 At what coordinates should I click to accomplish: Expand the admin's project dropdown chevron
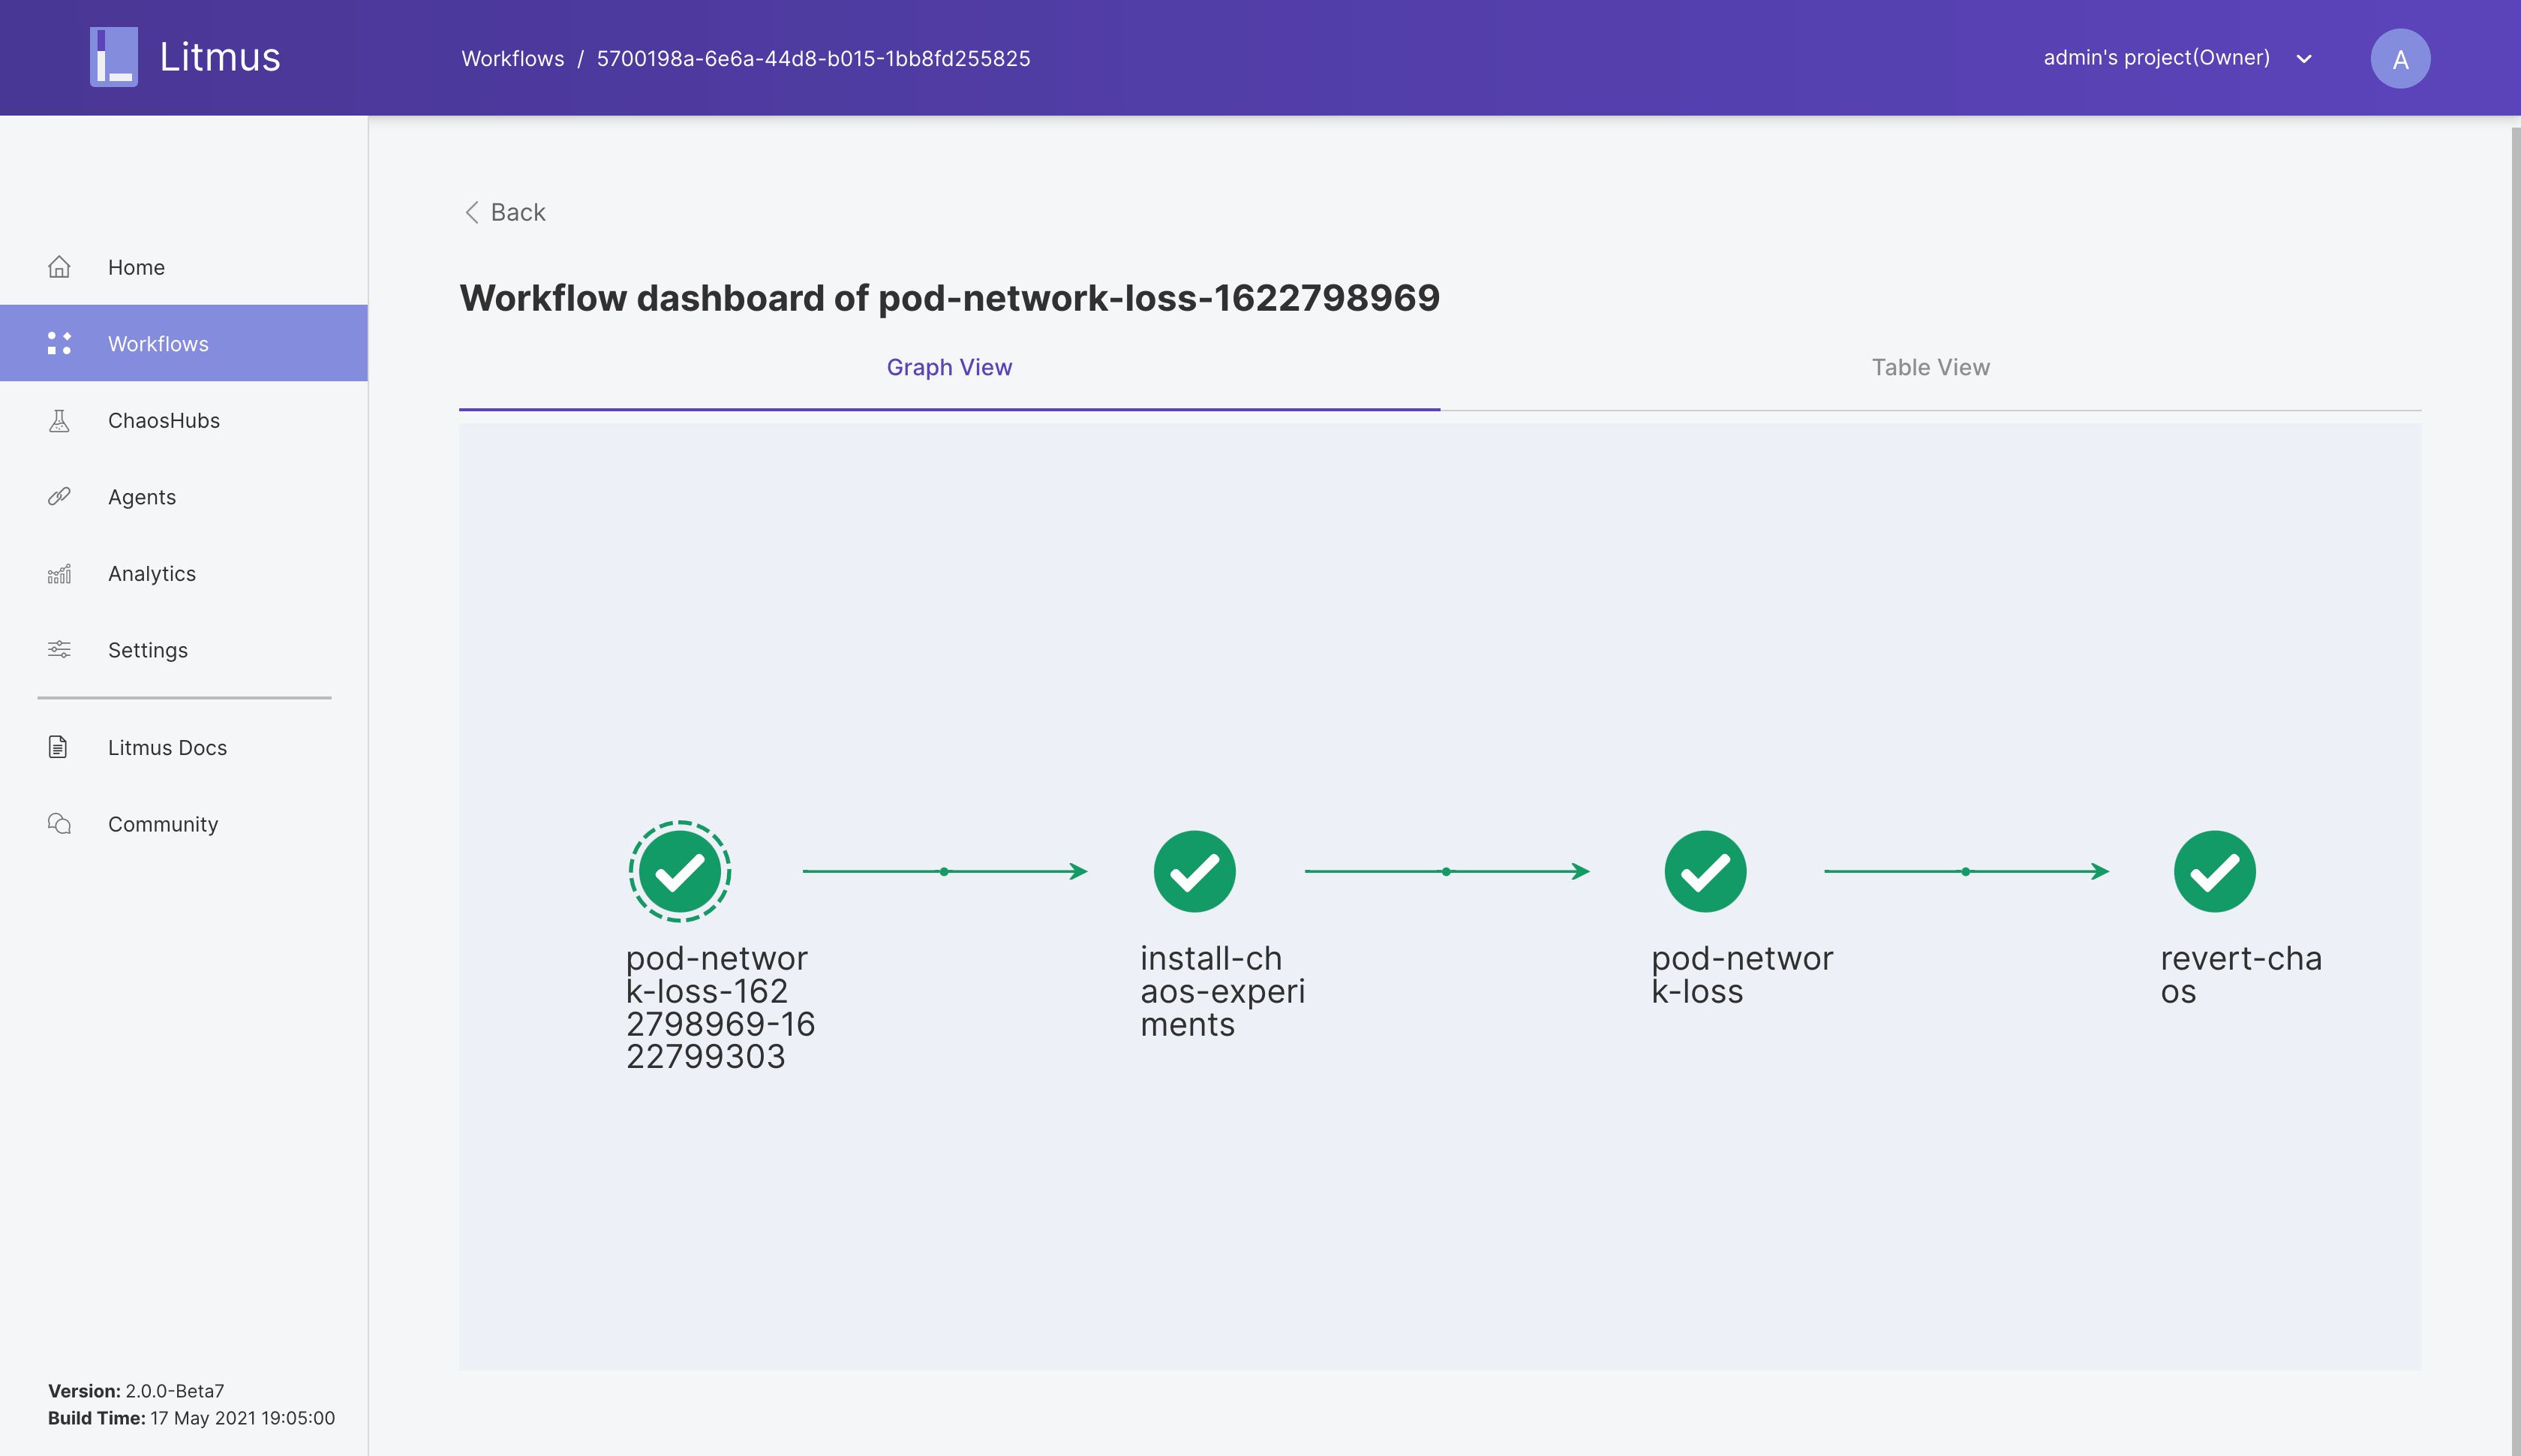pyautogui.click(x=2304, y=59)
